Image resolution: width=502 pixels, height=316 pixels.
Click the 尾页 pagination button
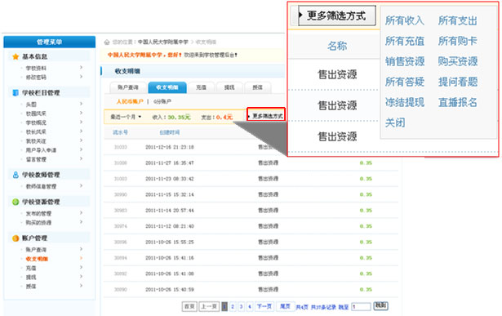(285, 306)
